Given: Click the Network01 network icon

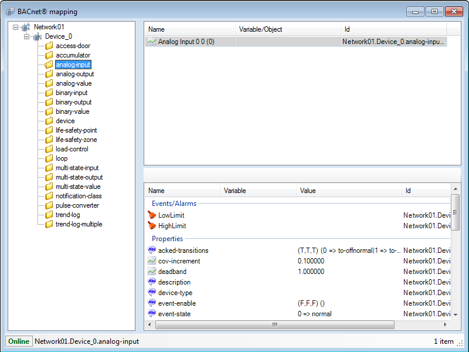Looking at the screenshot, I should click(26, 27).
